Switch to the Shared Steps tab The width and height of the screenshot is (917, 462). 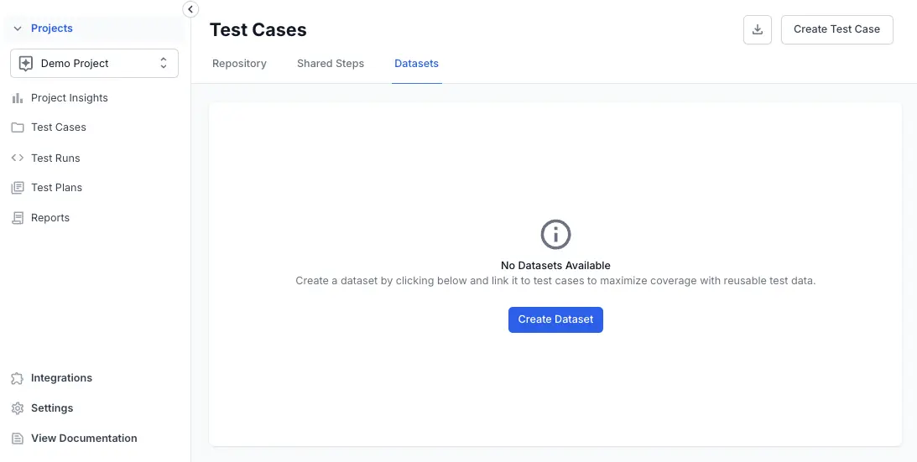click(331, 64)
